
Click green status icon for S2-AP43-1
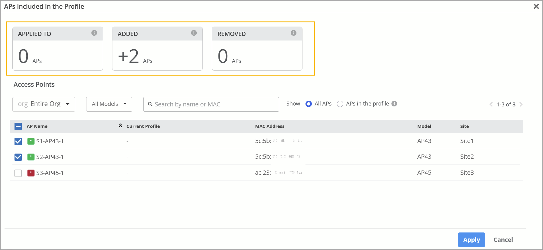(x=31, y=157)
